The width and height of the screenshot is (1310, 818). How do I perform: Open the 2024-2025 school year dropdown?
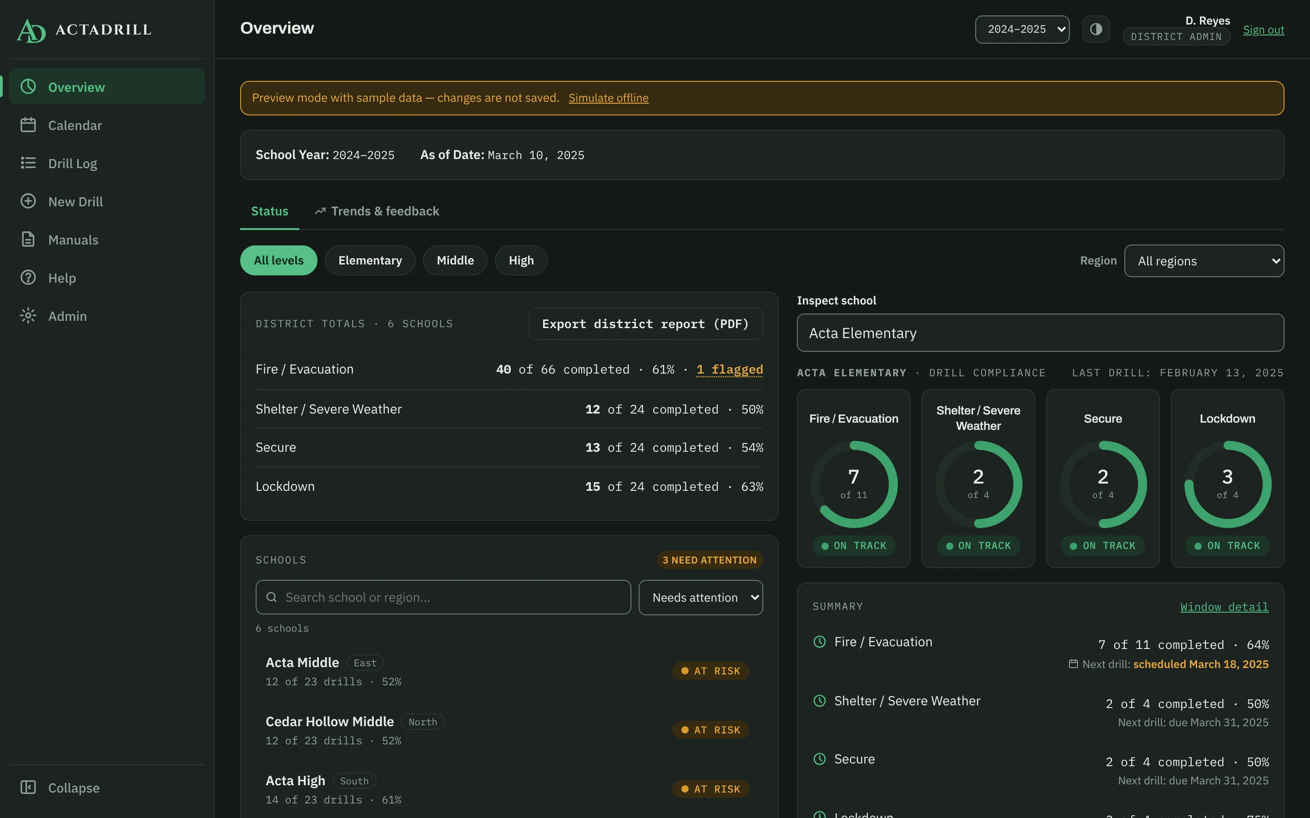1022,29
